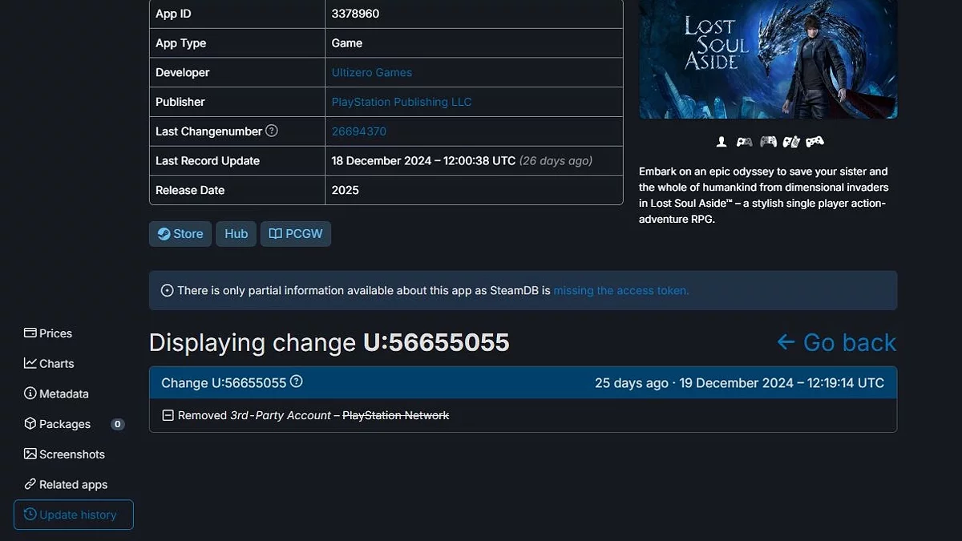This screenshot has height=541, width=962.
Task: Click the help icon beside Last Changenumber
Action: click(x=272, y=131)
